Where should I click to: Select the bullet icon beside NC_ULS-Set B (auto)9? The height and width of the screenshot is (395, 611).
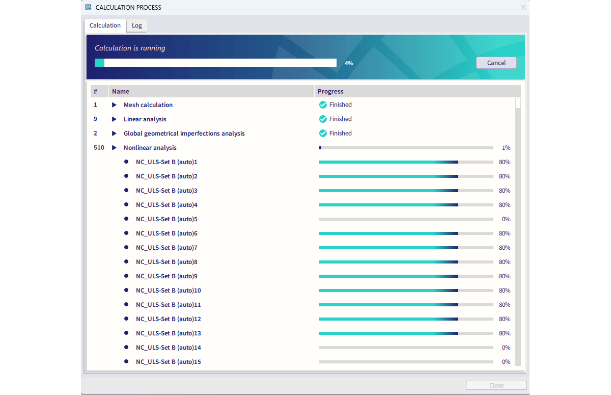[x=126, y=276]
